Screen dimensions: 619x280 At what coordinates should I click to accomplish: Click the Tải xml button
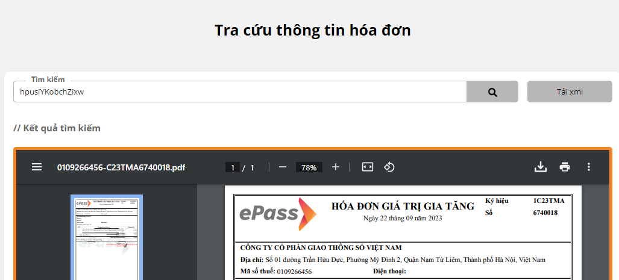pos(570,92)
